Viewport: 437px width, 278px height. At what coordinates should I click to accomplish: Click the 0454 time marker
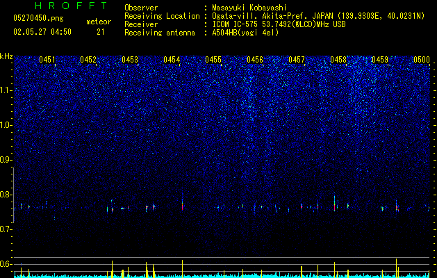[x=172, y=60]
